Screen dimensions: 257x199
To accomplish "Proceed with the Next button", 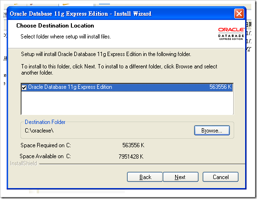I will click(180, 177).
